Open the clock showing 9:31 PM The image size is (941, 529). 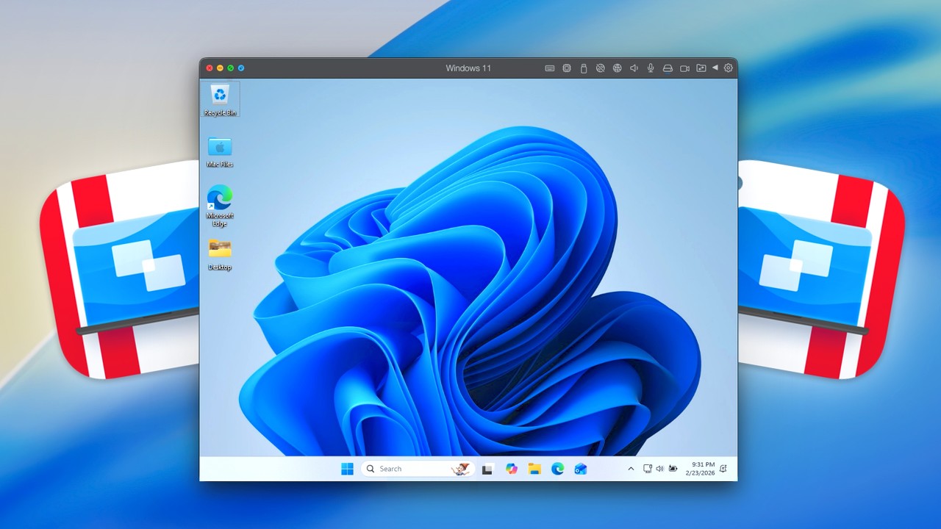pos(700,469)
